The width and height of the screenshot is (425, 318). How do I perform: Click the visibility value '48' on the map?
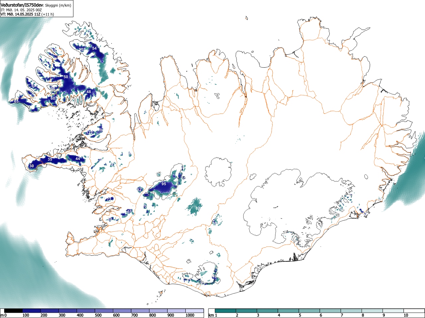pos(89,92)
